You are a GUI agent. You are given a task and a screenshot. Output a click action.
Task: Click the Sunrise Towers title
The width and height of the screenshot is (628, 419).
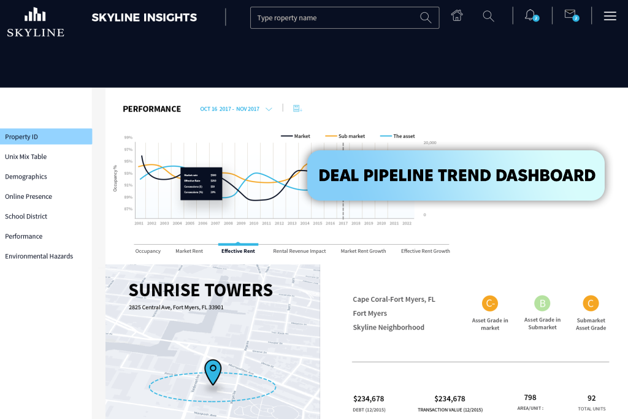pos(201,290)
